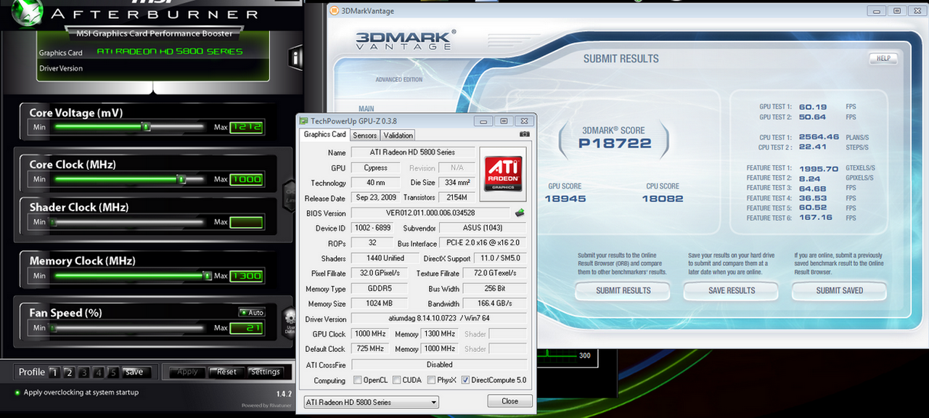Screen dimensions: 929x418
Task: Expand the Afterburner panel pull-down notch
Action: point(152,89)
